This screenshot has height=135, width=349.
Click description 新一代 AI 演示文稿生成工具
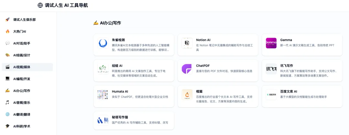[x=307, y=45]
